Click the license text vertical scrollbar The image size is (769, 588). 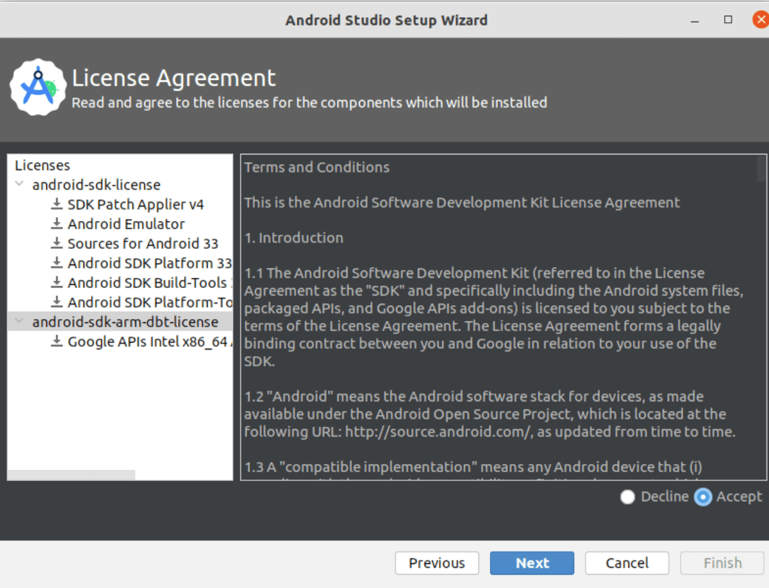(x=761, y=169)
